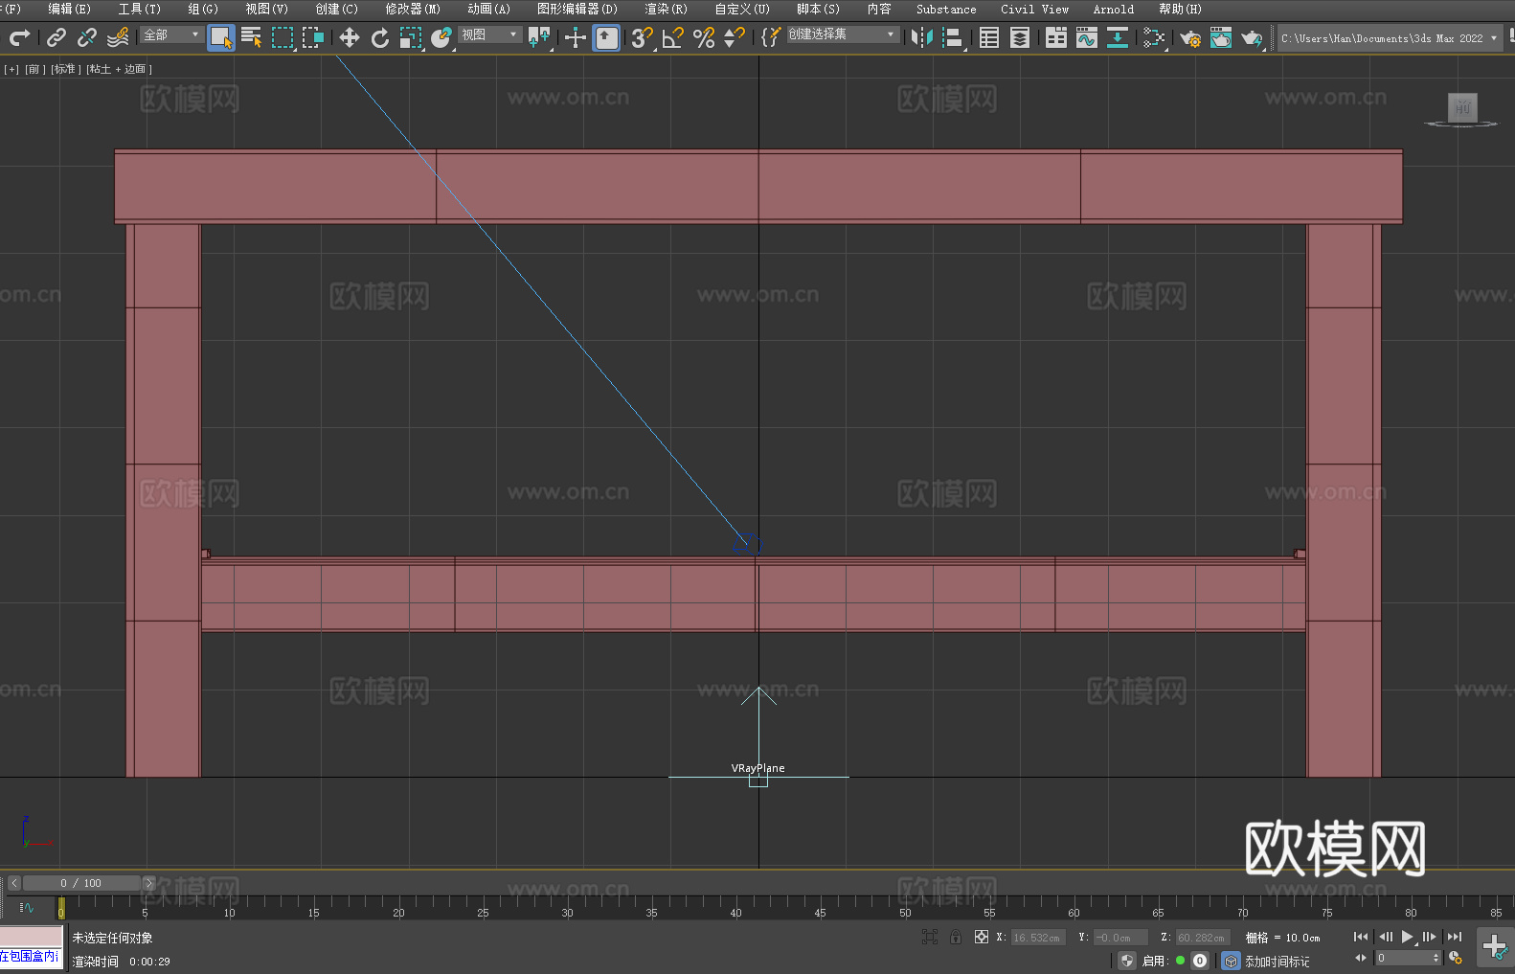
Task: Click time slider next frame arrow
Action: tap(148, 883)
